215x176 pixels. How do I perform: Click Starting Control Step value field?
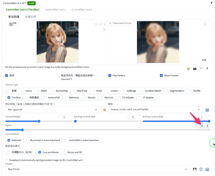point(134,117)
